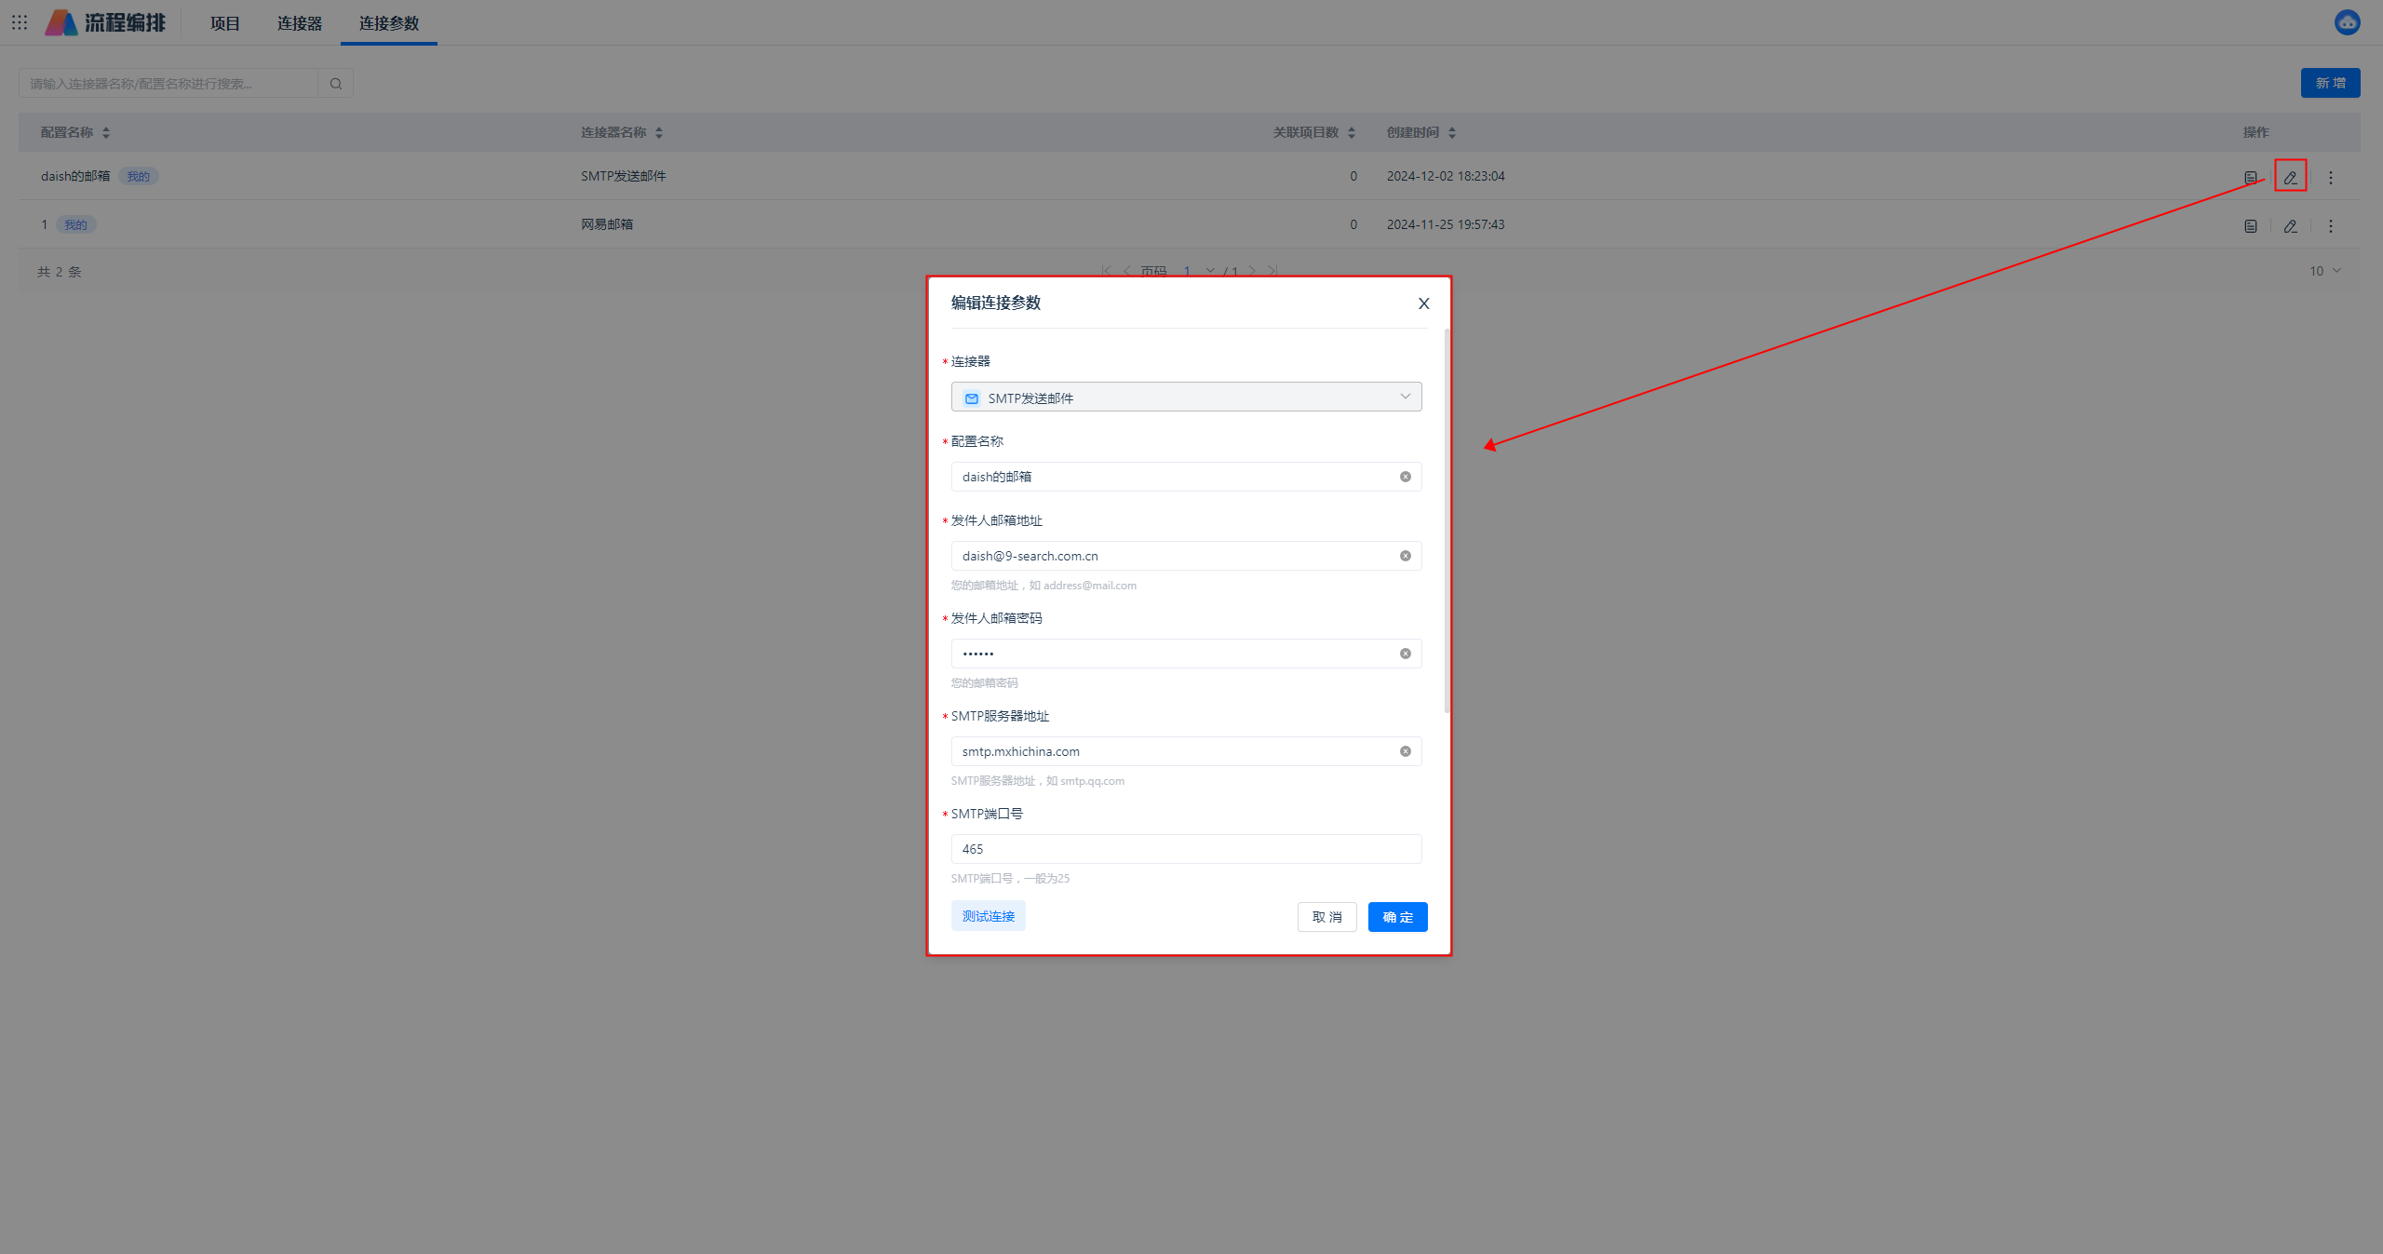Sort by 创建时间 column
This screenshot has height=1254, width=2383.
pos(1452,133)
